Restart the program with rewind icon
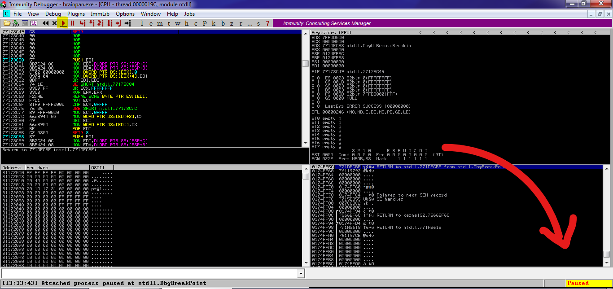 click(x=45, y=23)
